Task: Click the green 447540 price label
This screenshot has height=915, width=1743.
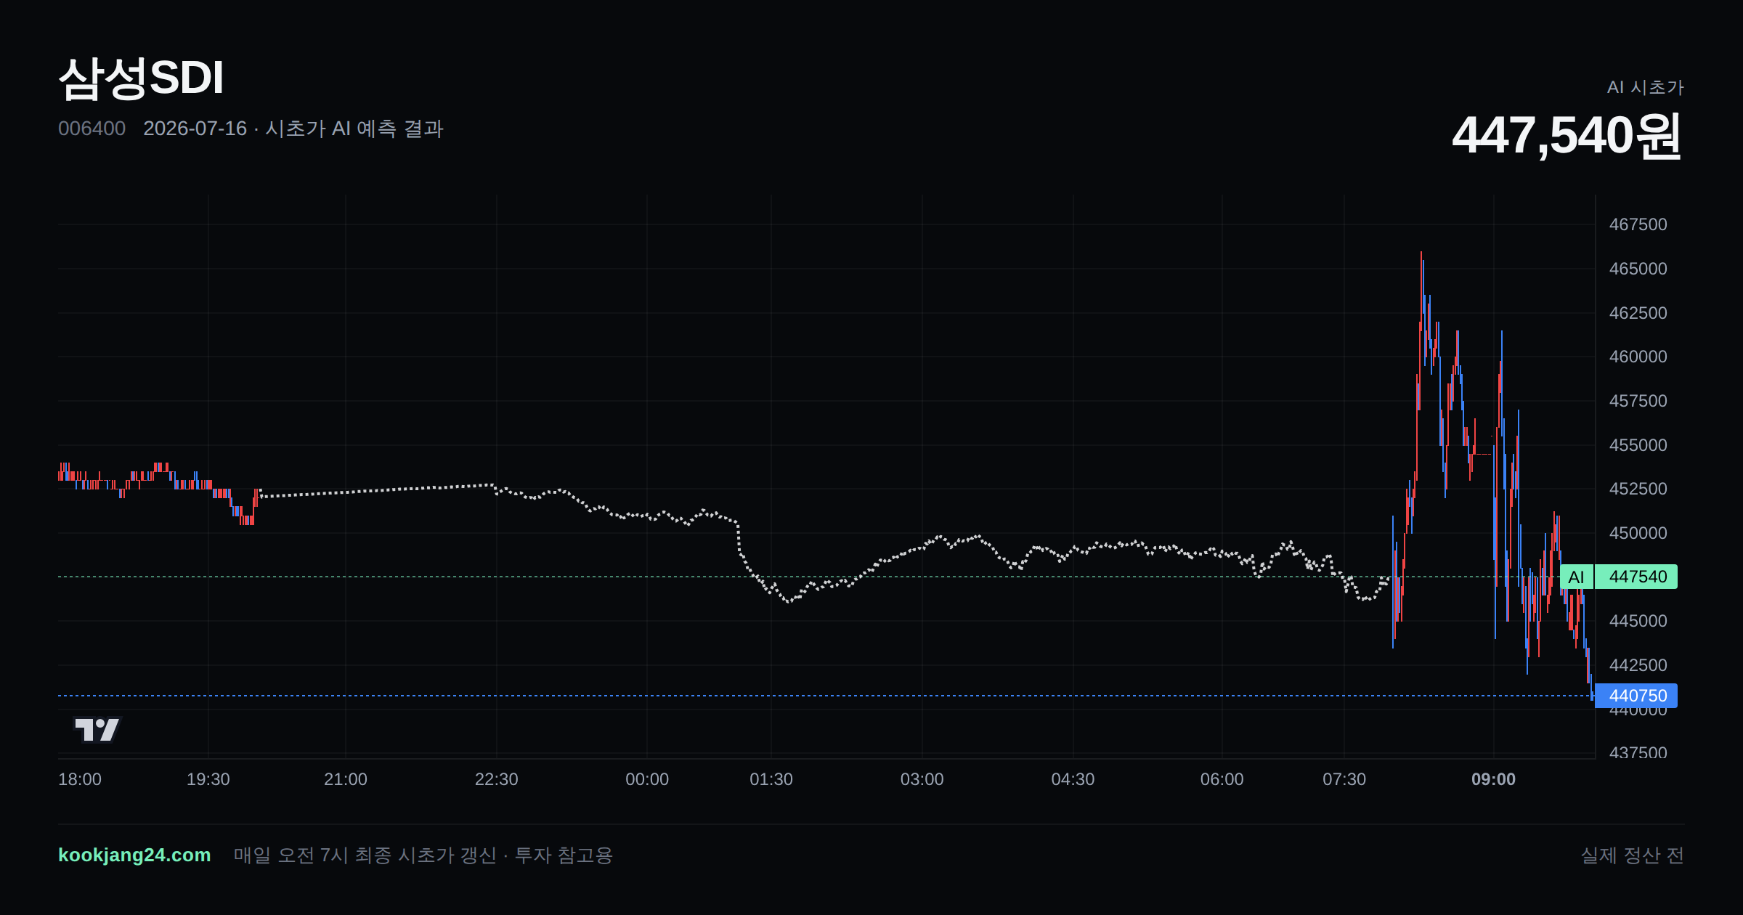Action: [1636, 577]
